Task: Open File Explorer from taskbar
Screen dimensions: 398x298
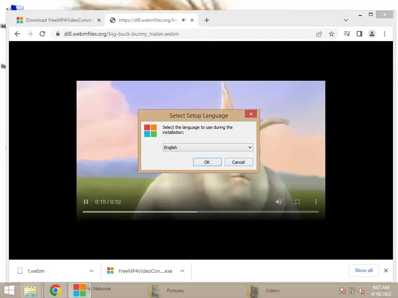Action: 30,290
